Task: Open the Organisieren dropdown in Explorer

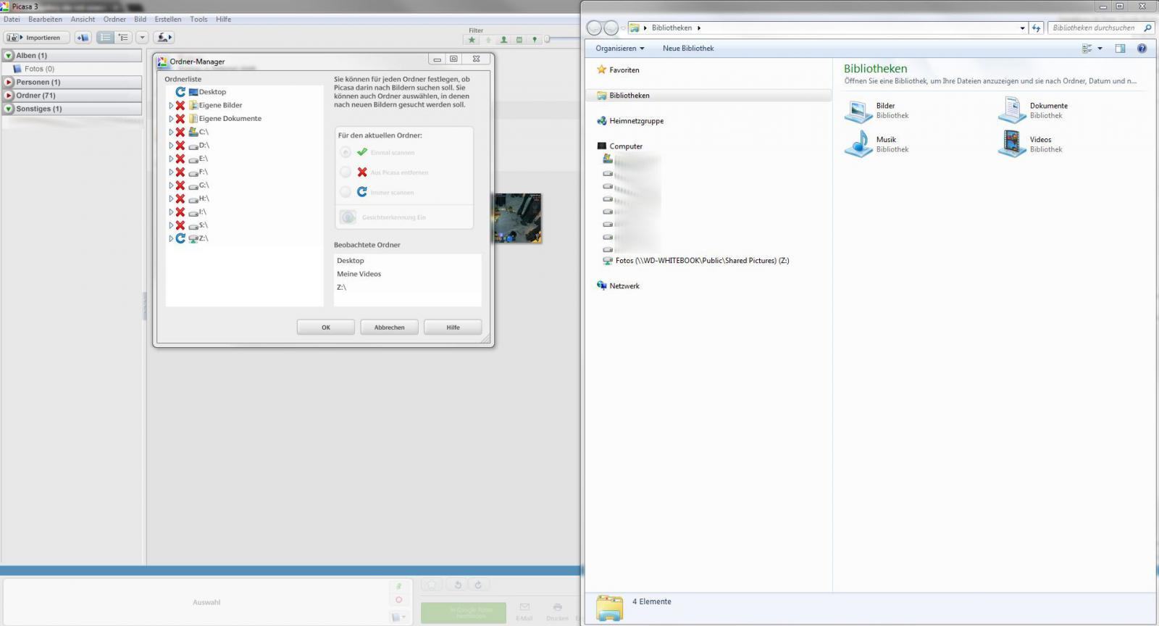Action: coord(619,49)
